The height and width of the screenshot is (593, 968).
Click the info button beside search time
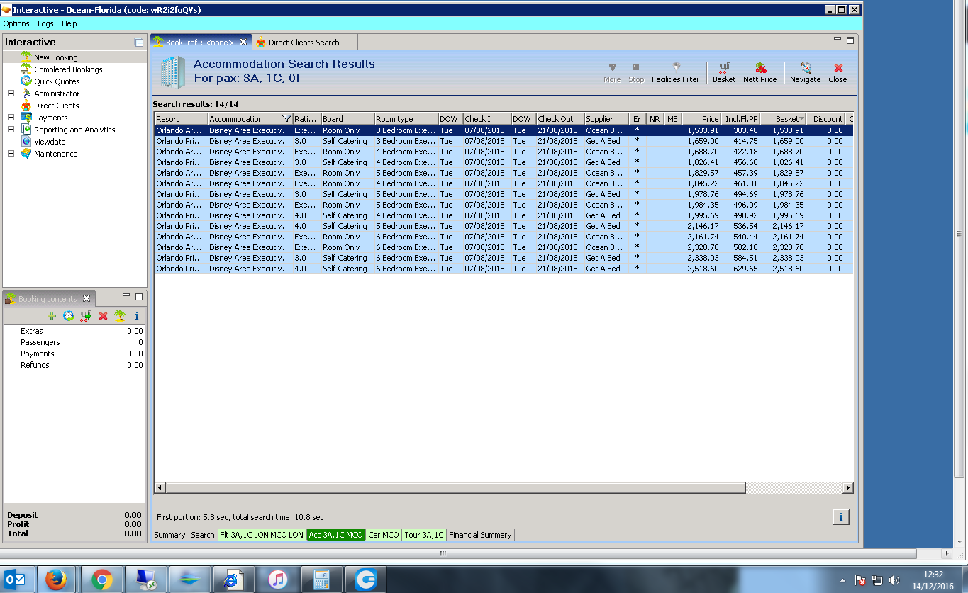(x=840, y=517)
